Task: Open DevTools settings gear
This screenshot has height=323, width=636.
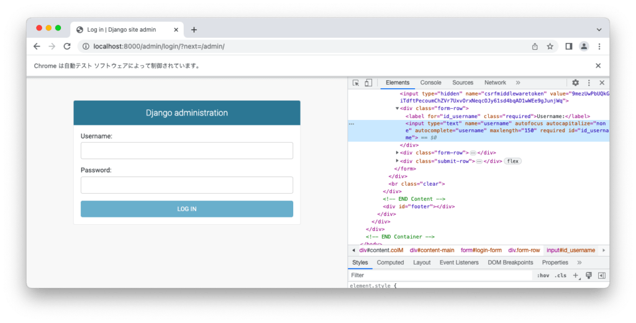Action: (575, 83)
